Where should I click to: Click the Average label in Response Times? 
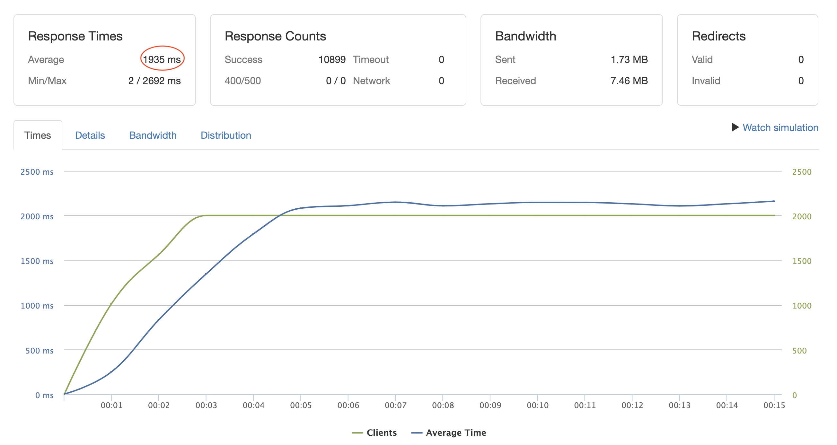(46, 59)
